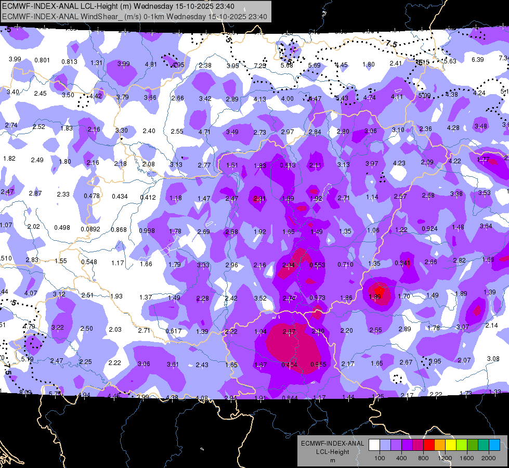The image size is (509, 468).
Task: Select the red legend swatch
Action: point(429,445)
